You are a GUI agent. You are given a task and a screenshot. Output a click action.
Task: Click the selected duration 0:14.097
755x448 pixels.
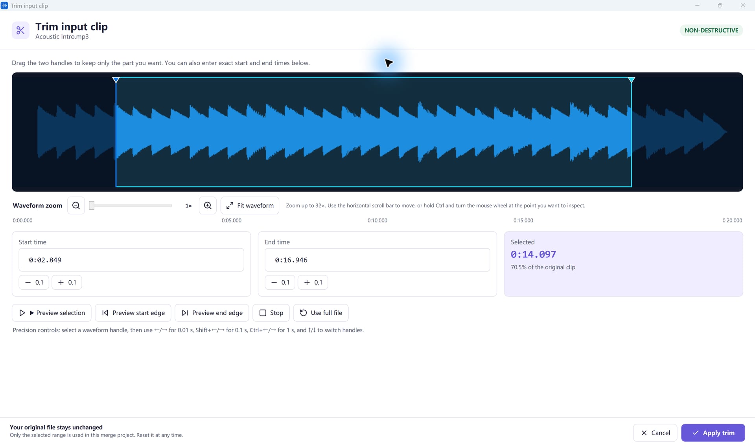(x=533, y=254)
